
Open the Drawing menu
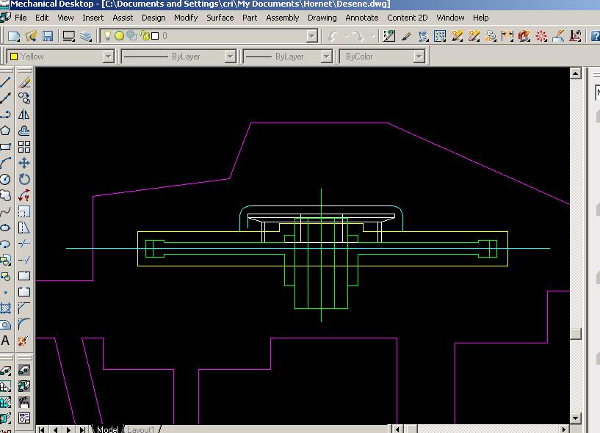pyautogui.click(x=322, y=18)
